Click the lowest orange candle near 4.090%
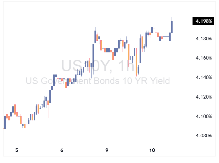 [x=25, y=126]
